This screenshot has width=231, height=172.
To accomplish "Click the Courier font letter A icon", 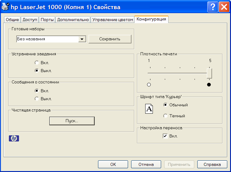I will pyautogui.click(x=149, y=109).
